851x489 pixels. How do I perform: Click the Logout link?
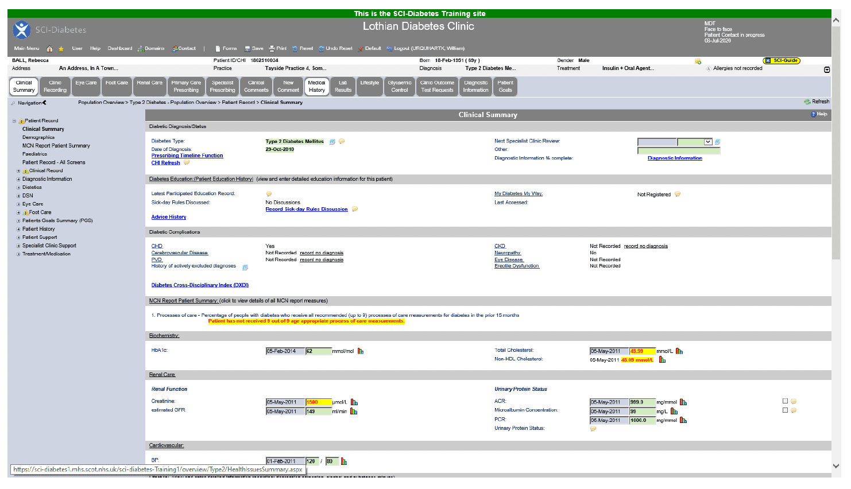[425, 49]
